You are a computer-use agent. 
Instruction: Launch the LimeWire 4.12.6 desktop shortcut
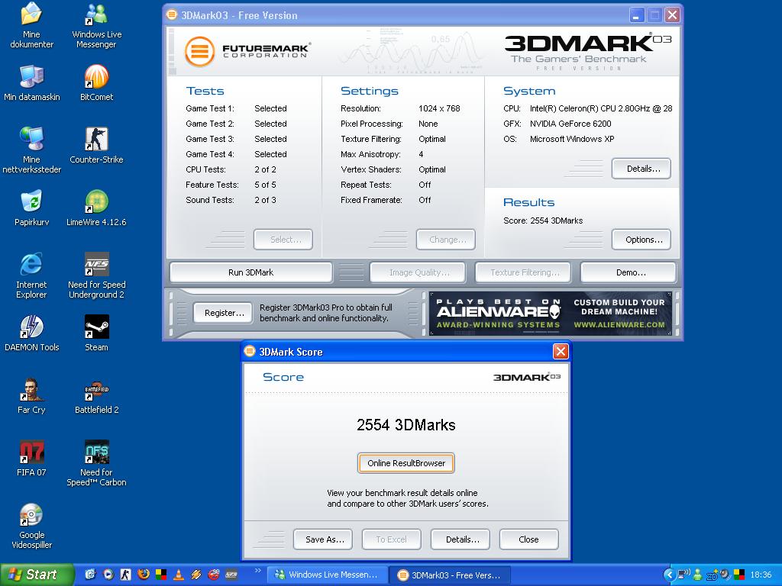tap(96, 208)
